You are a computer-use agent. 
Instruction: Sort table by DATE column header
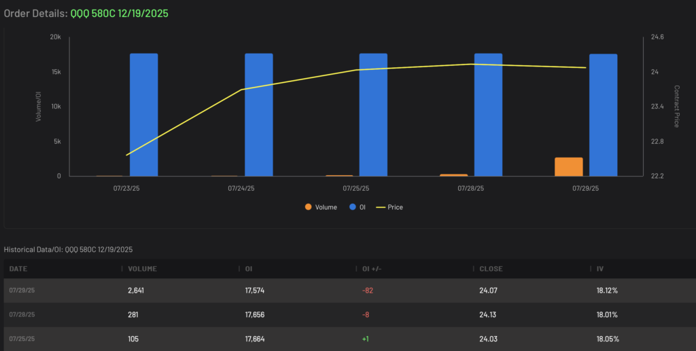(x=18, y=269)
